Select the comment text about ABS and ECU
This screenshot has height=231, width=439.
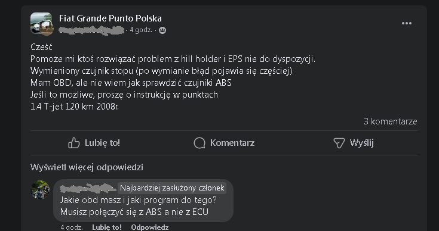(x=139, y=206)
